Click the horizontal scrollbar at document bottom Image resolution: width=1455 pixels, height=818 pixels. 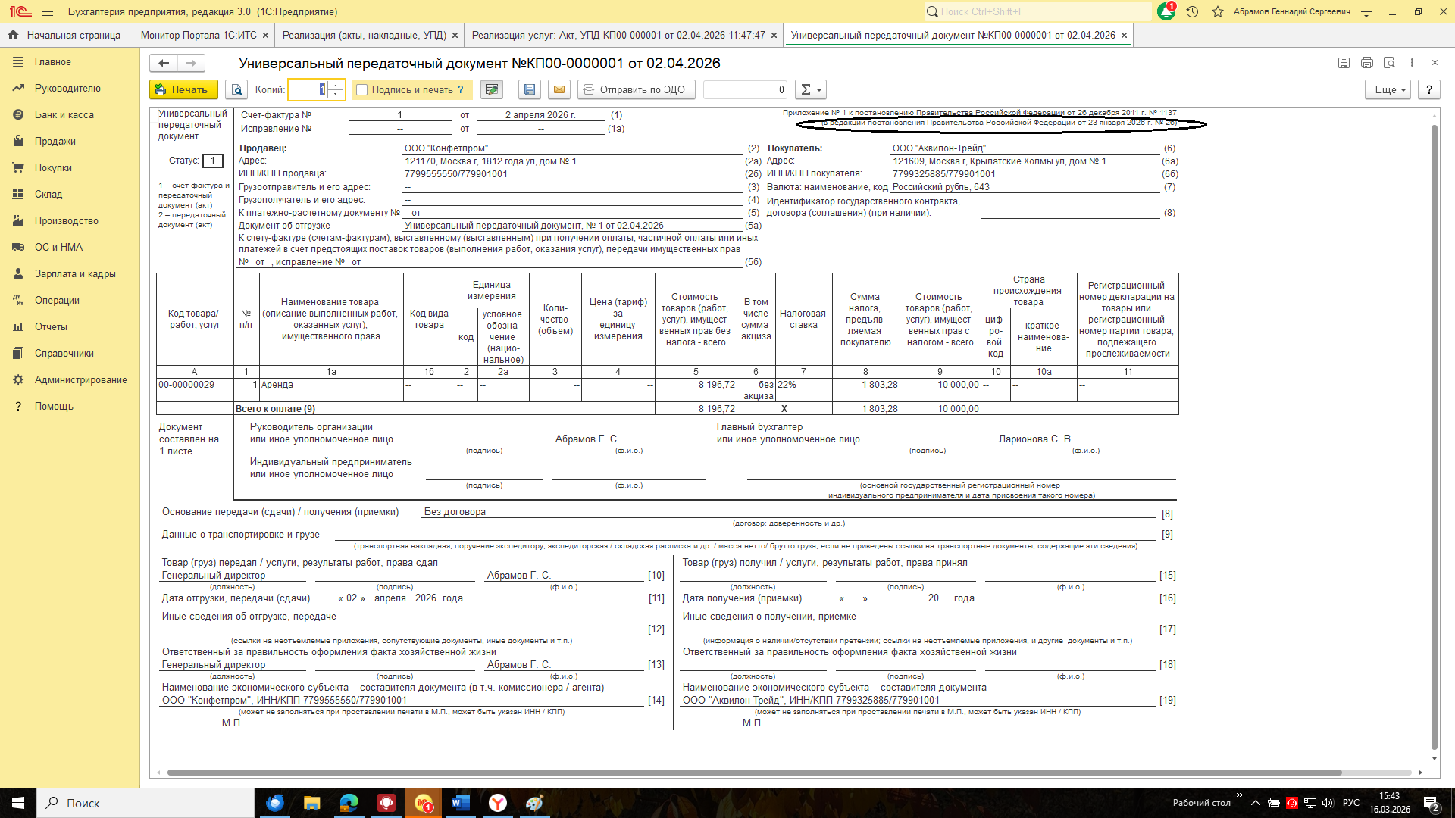pos(754,773)
